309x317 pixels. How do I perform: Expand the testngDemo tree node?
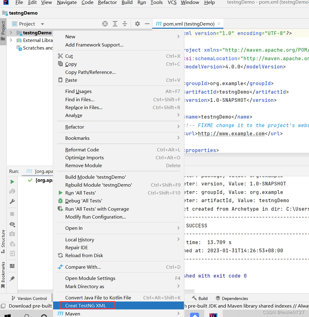pyautogui.click(x=11, y=33)
